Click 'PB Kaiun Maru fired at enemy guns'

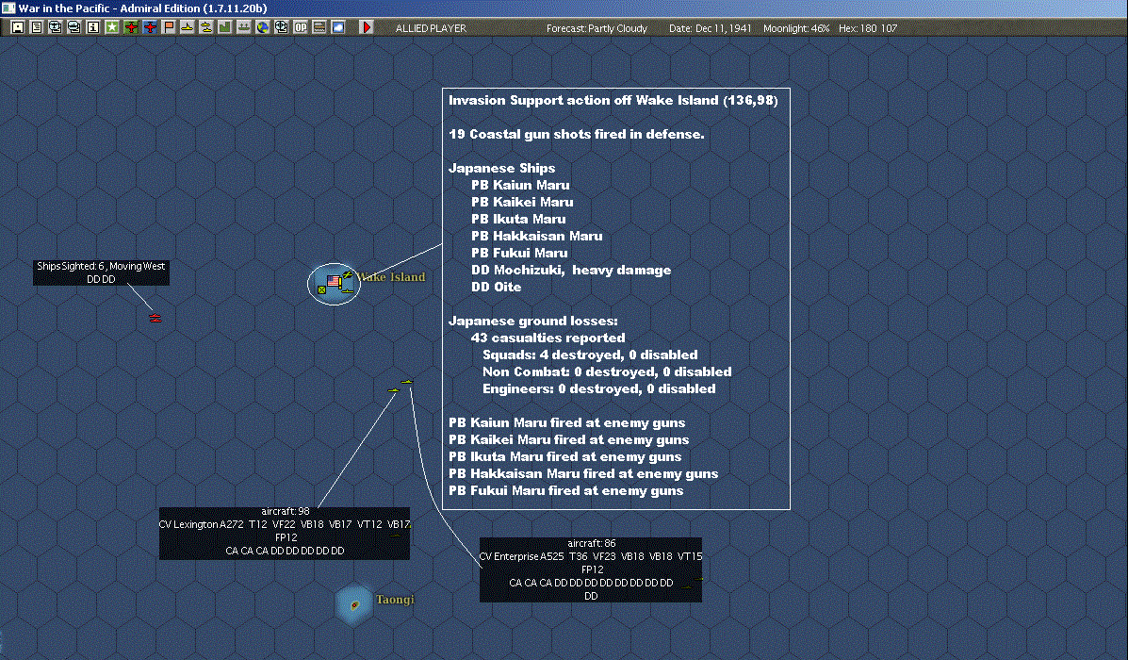567,422
